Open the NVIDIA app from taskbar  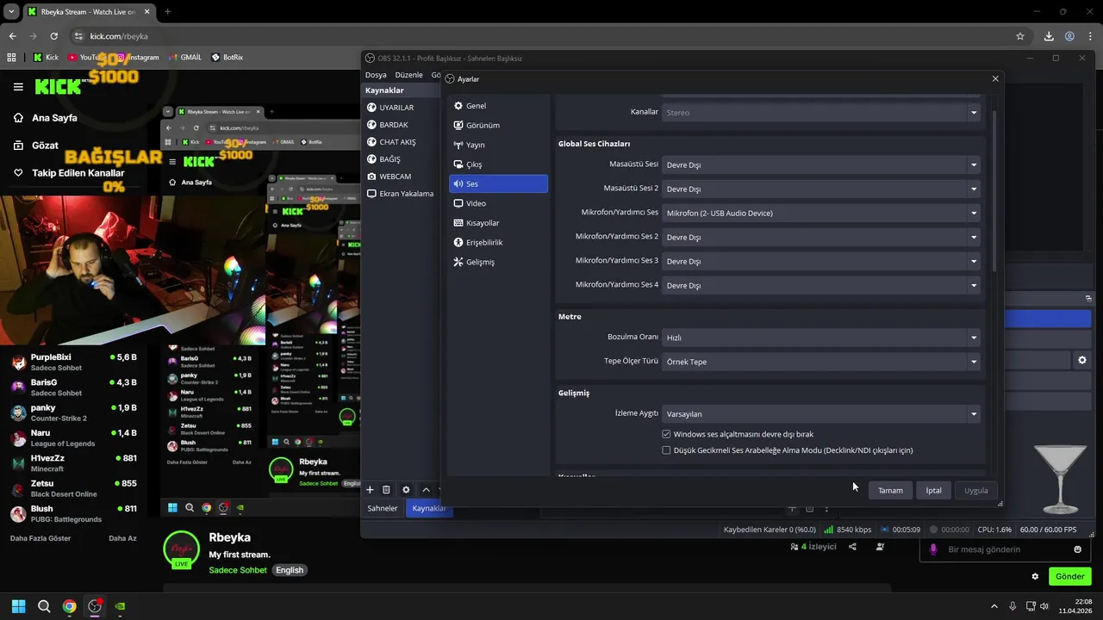[121, 606]
